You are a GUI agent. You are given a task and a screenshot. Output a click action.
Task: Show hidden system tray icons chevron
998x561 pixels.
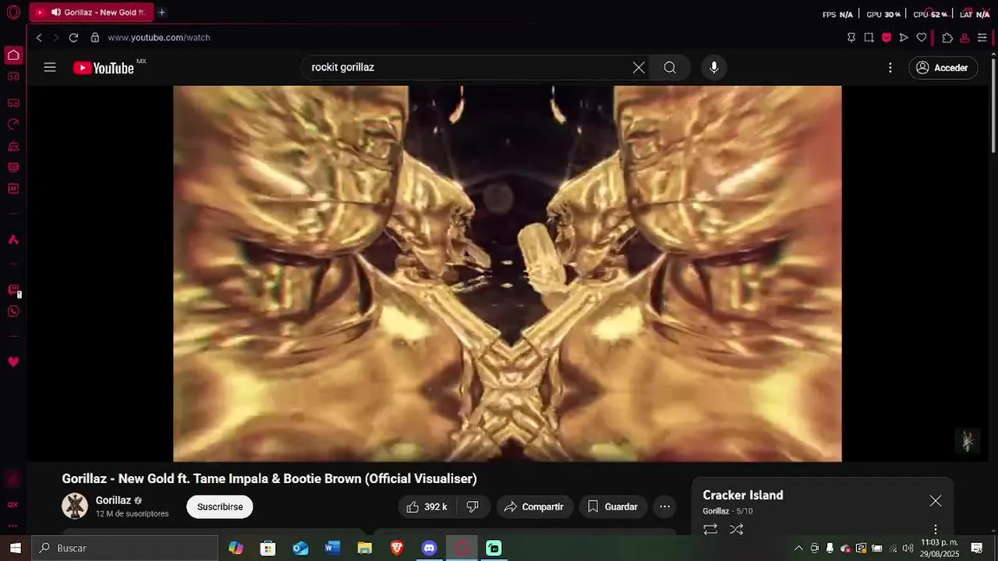tap(798, 549)
